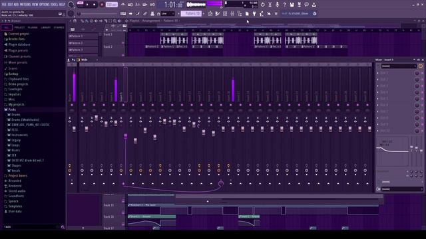Click the Save project floppy icon
This screenshot has height=239, width=426.
point(292,5)
